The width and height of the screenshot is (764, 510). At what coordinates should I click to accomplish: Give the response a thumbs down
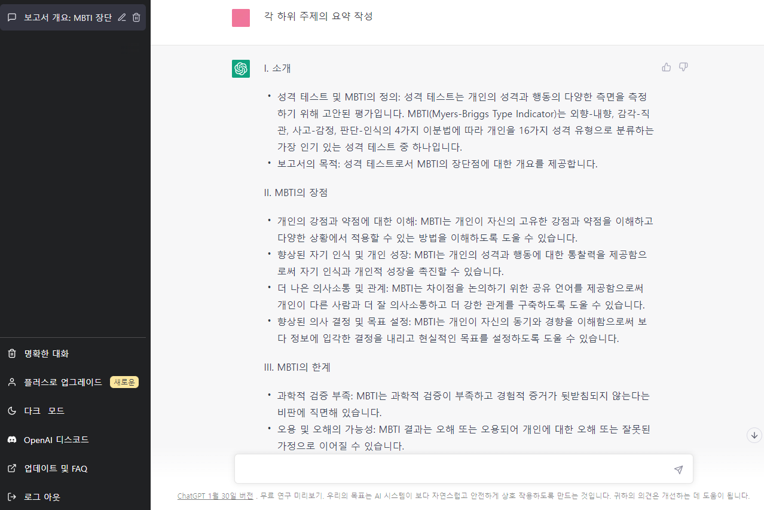click(x=683, y=67)
